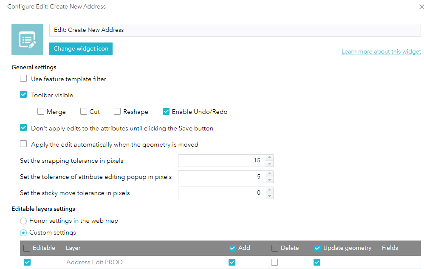Increase sticky move tolerance with up arrow
The height and width of the screenshot is (269, 424).
(269, 190)
